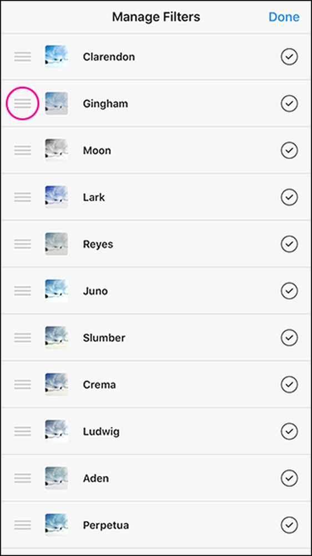Tap the reorder handle beside Juno
The image size is (312, 556).
(23, 291)
